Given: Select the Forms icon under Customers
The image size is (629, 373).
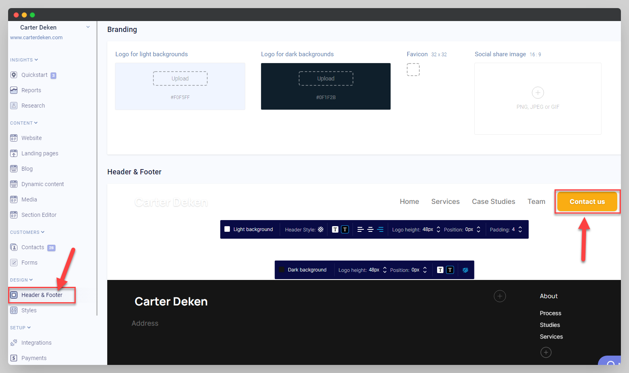Looking at the screenshot, I should click(14, 263).
